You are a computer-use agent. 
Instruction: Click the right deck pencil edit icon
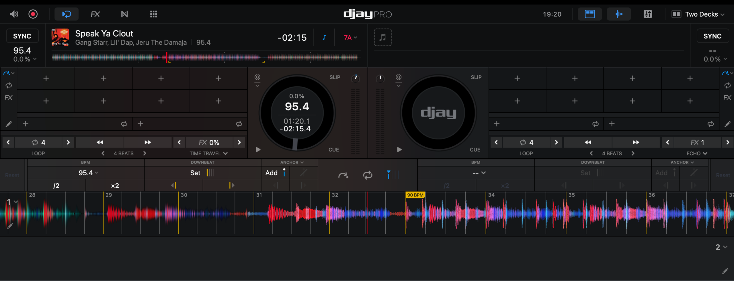tap(727, 124)
